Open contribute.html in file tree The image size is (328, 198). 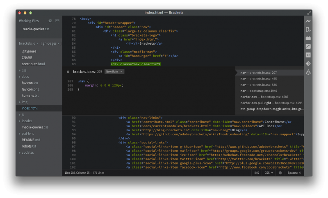(x=33, y=64)
